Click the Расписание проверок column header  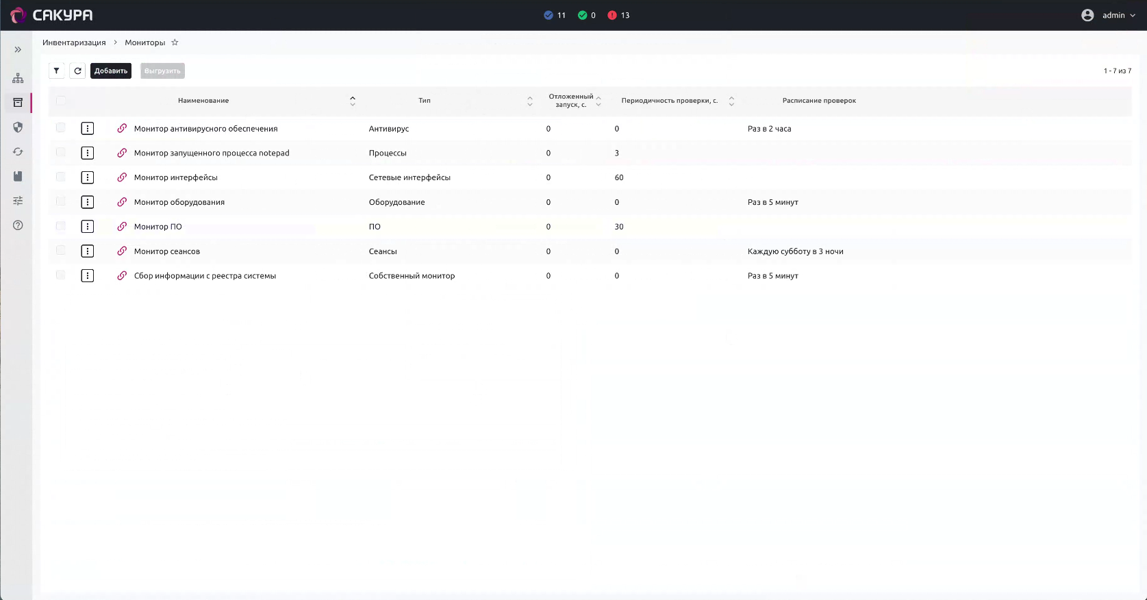point(819,101)
